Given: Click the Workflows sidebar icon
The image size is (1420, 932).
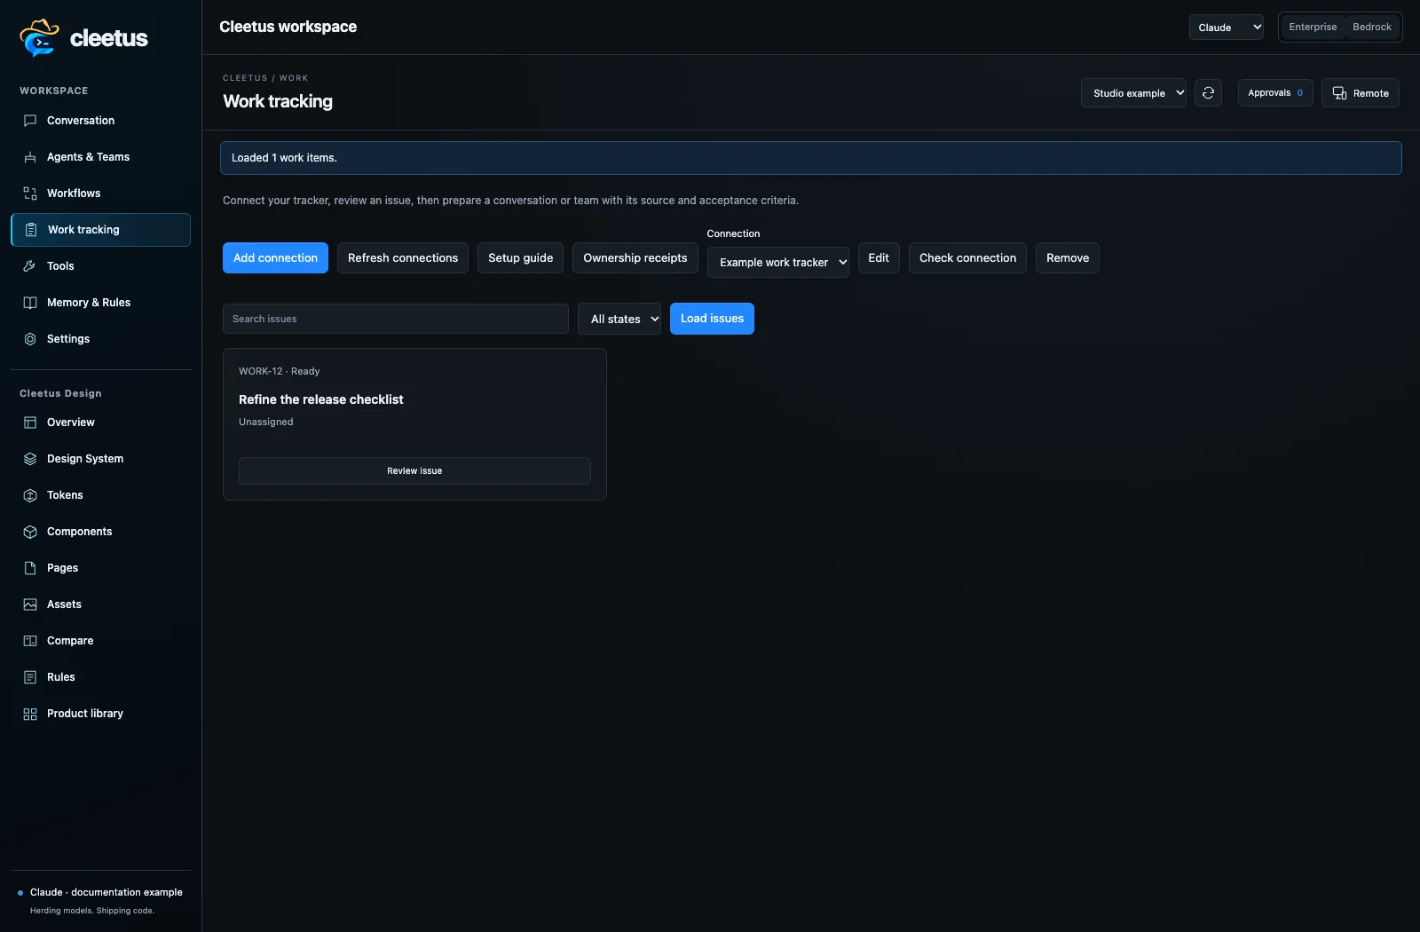Looking at the screenshot, I should tap(30, 194).
